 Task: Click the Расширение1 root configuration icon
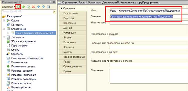click(x=4, y=16)
